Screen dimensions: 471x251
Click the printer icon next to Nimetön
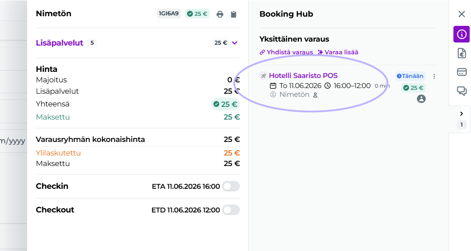pos(220,14)
